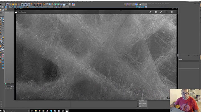Rotate the photo with the rotate icon
The width and height of the screenshot is (201, 112).
click(x=166, y=12)
